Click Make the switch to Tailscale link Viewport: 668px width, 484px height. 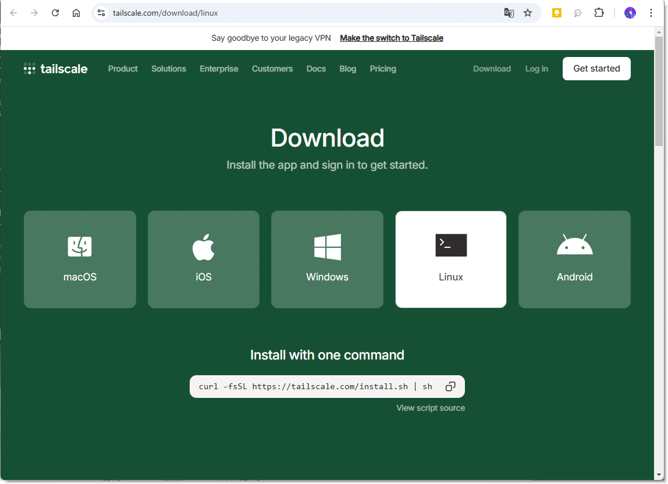click(392, 38)
